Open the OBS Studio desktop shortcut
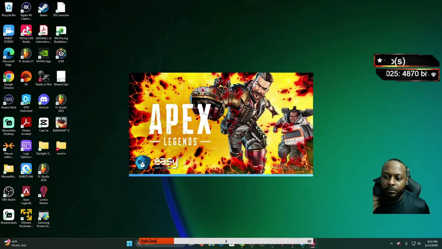 coord(9,194)
